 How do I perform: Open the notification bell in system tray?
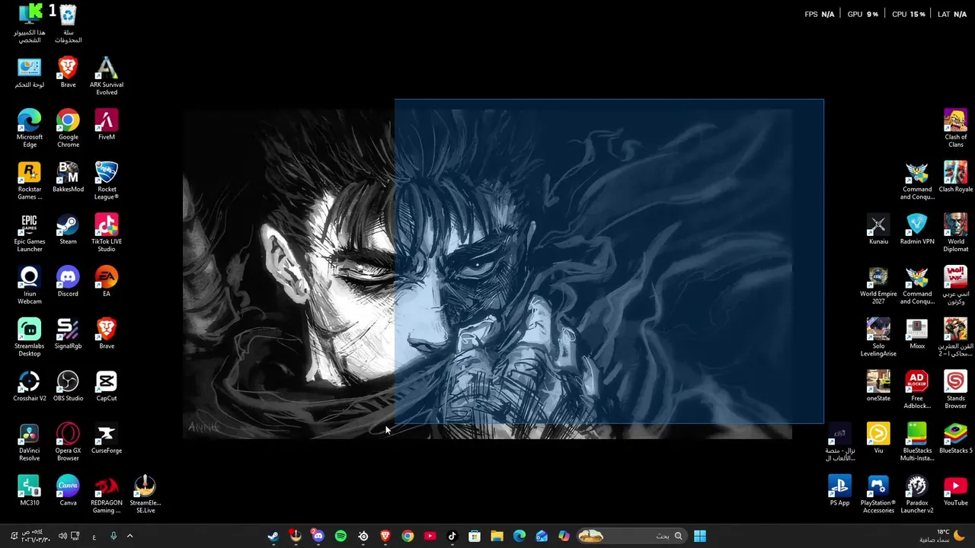14,536
